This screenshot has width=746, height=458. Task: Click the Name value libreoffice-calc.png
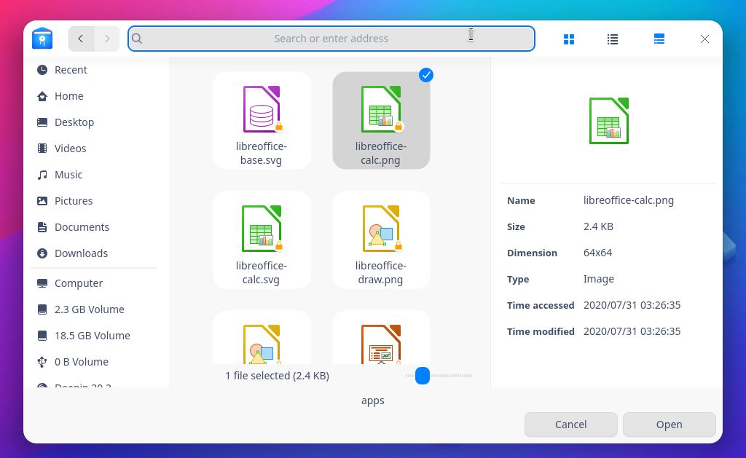[x=629, y=200]
